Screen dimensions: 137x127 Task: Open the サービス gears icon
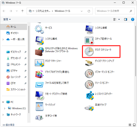coord(39,29)
